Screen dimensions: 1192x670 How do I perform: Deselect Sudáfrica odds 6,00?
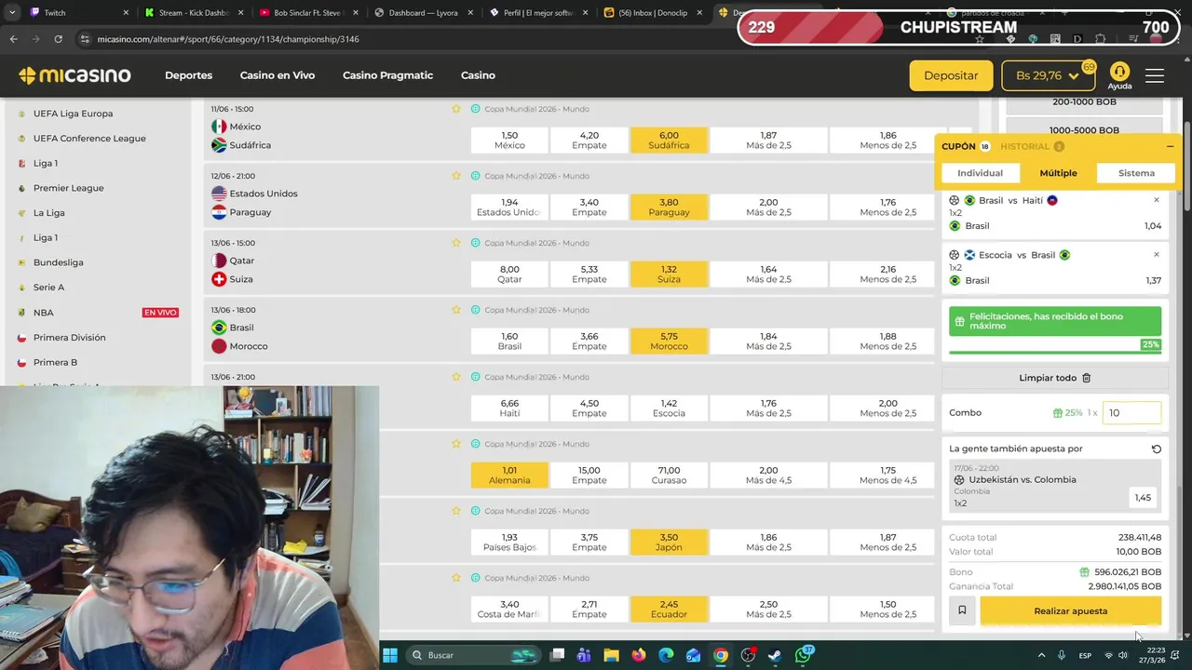(x=669, y=140)
